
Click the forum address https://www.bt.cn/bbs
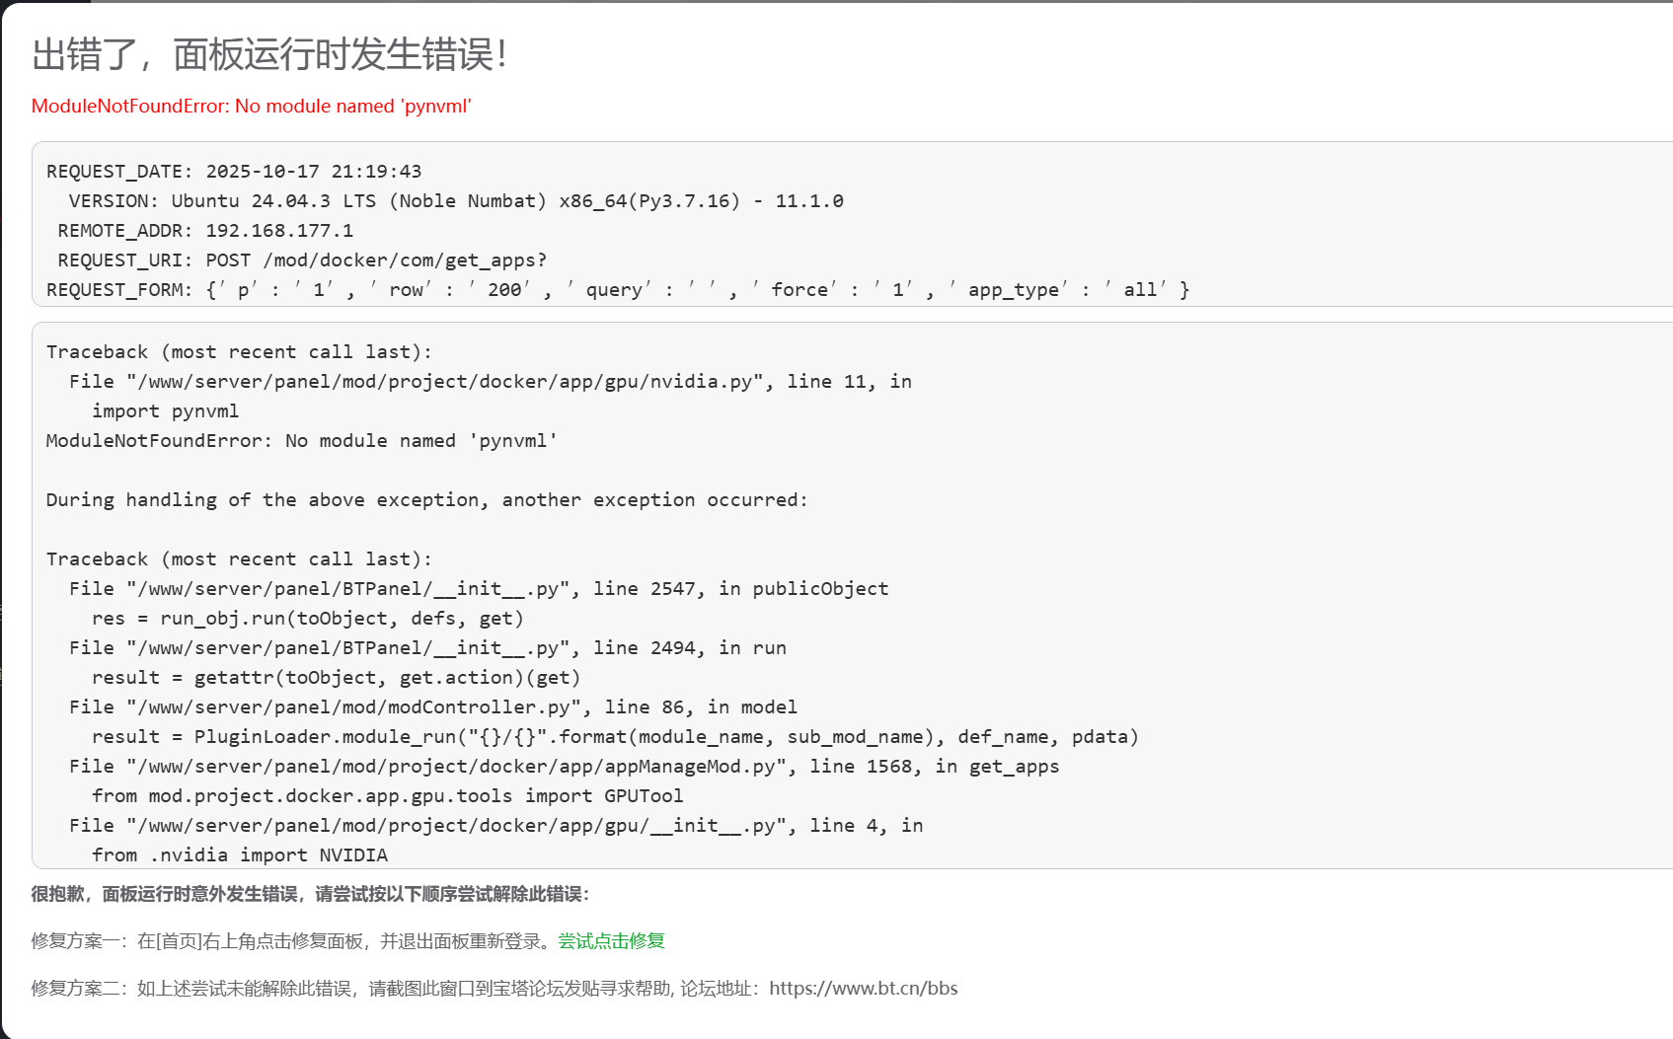[863, 989]
